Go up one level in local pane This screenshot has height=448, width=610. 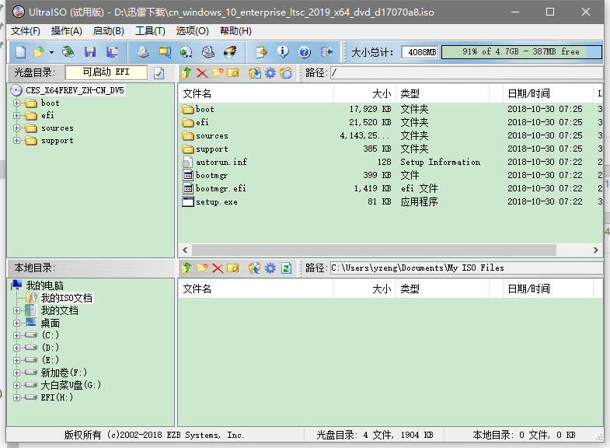[x=186, y=268]
